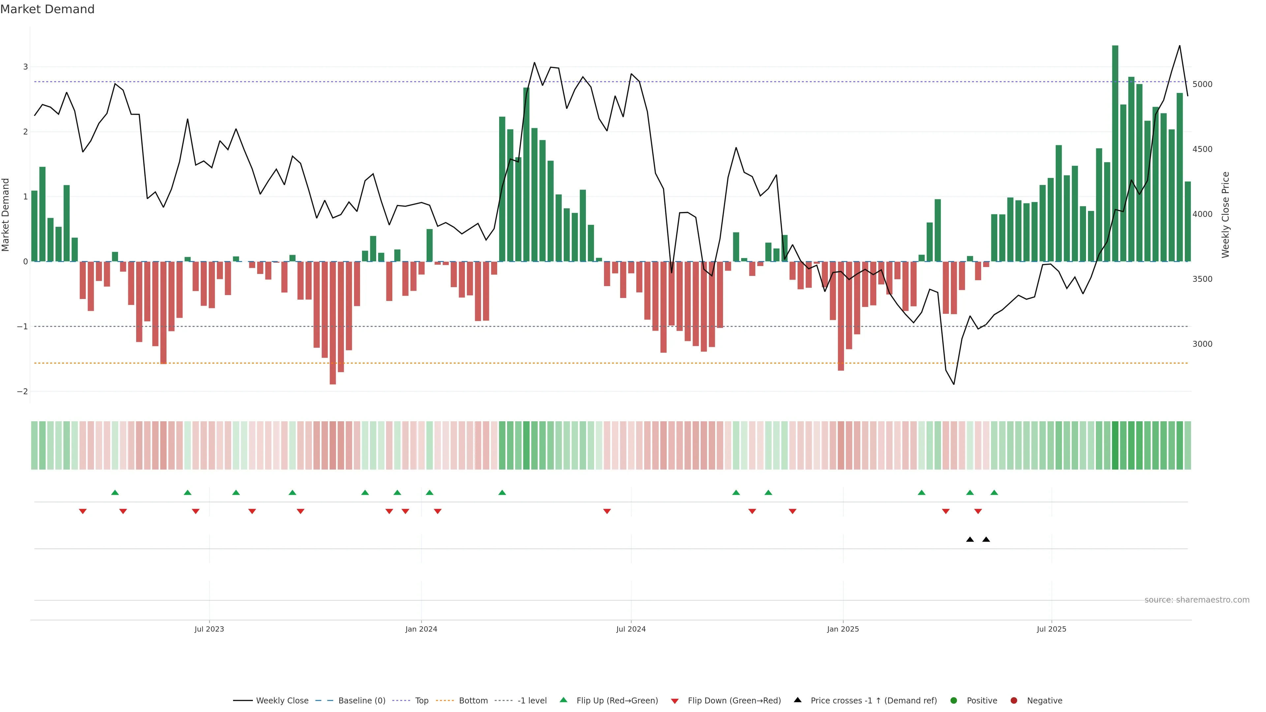Click the red Flip Down legend triangle
The image size is (1266, 712).
tap(675, 701)
